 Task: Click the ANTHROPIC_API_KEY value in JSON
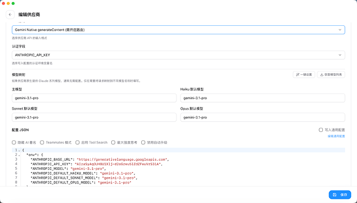tap(118, 164)
